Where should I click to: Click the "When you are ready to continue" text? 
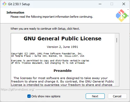[45, 29]
